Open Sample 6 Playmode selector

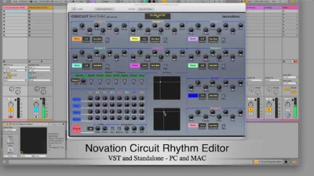point(213,66)
